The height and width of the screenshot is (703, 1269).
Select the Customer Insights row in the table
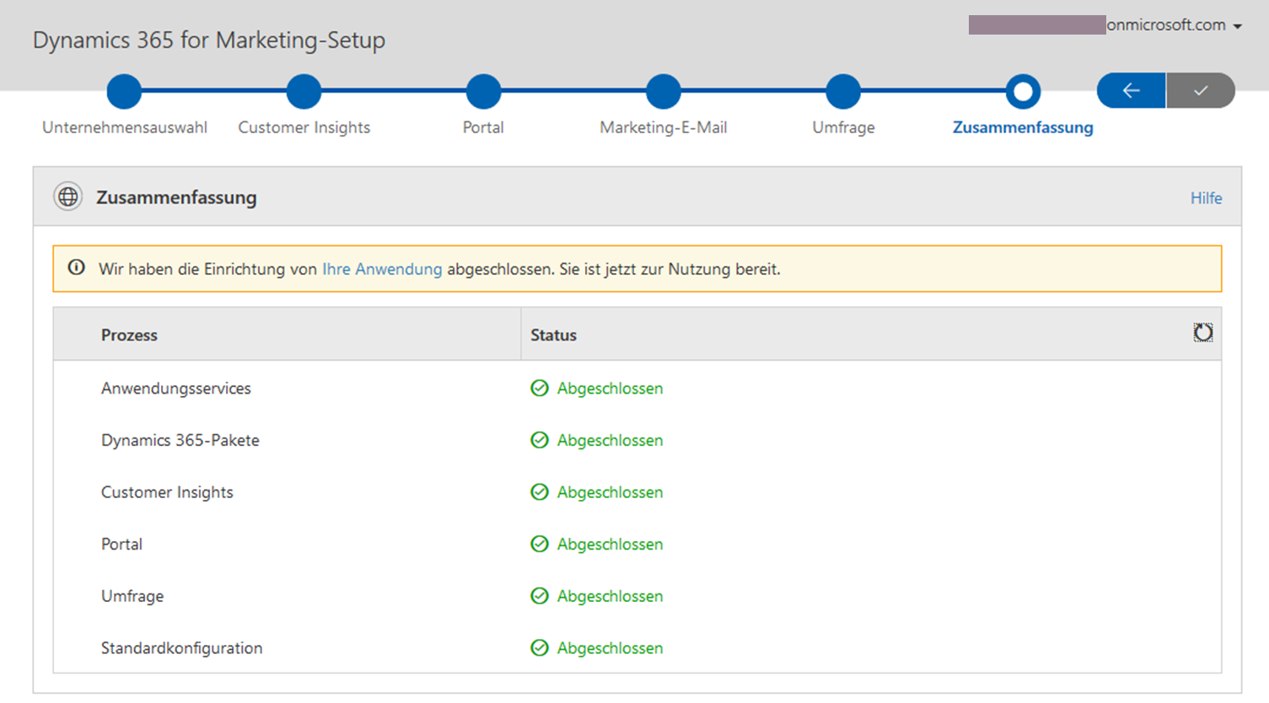coord(637,492)
